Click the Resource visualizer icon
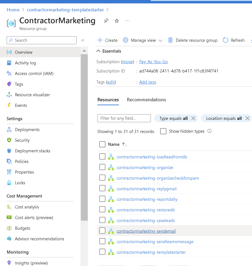 9,95
